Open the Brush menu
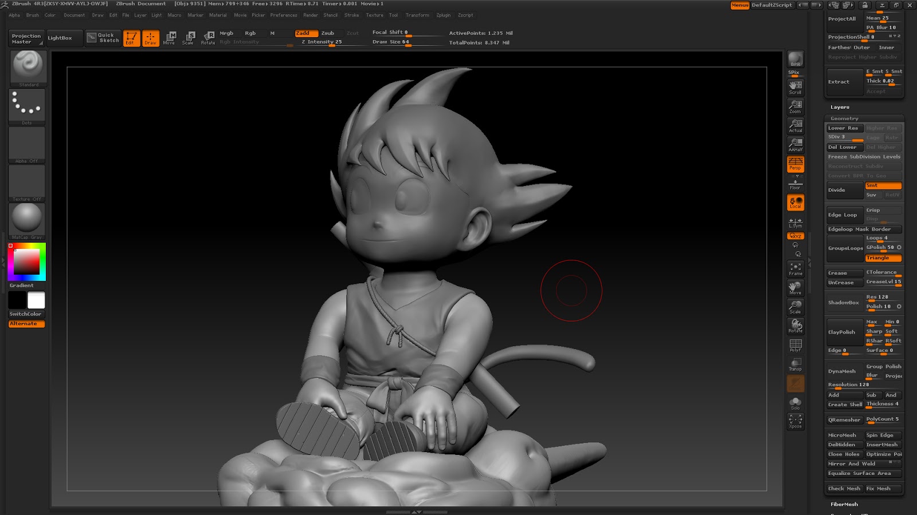 tap(33, 15)
